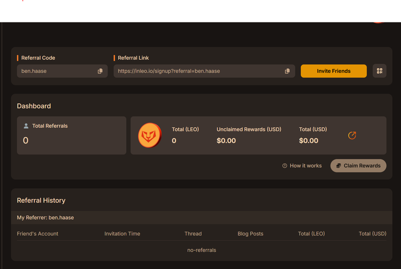Click the person icon next to Total Referrals
Viewport: 401px width, 269px height.
[x=26, y=126]
